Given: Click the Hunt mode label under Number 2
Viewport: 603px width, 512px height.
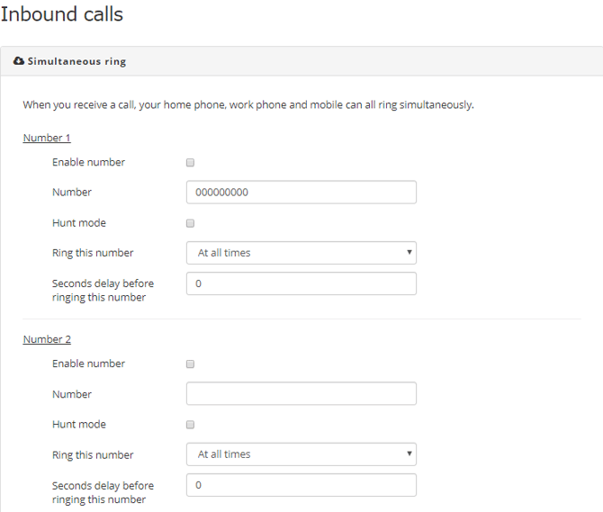Looking at the screenshot, I should click(79, 425).
